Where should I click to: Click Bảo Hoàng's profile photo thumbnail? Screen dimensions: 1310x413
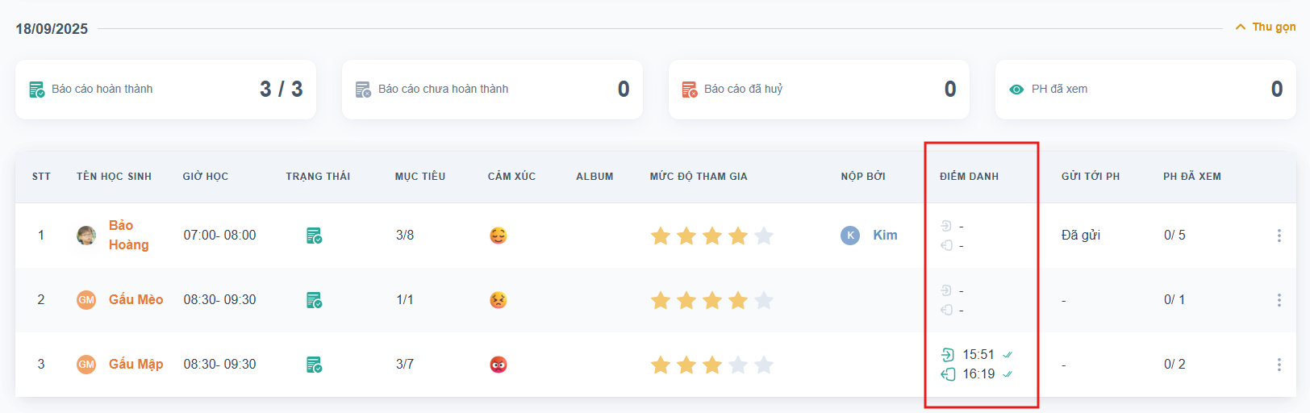point(86,236)
